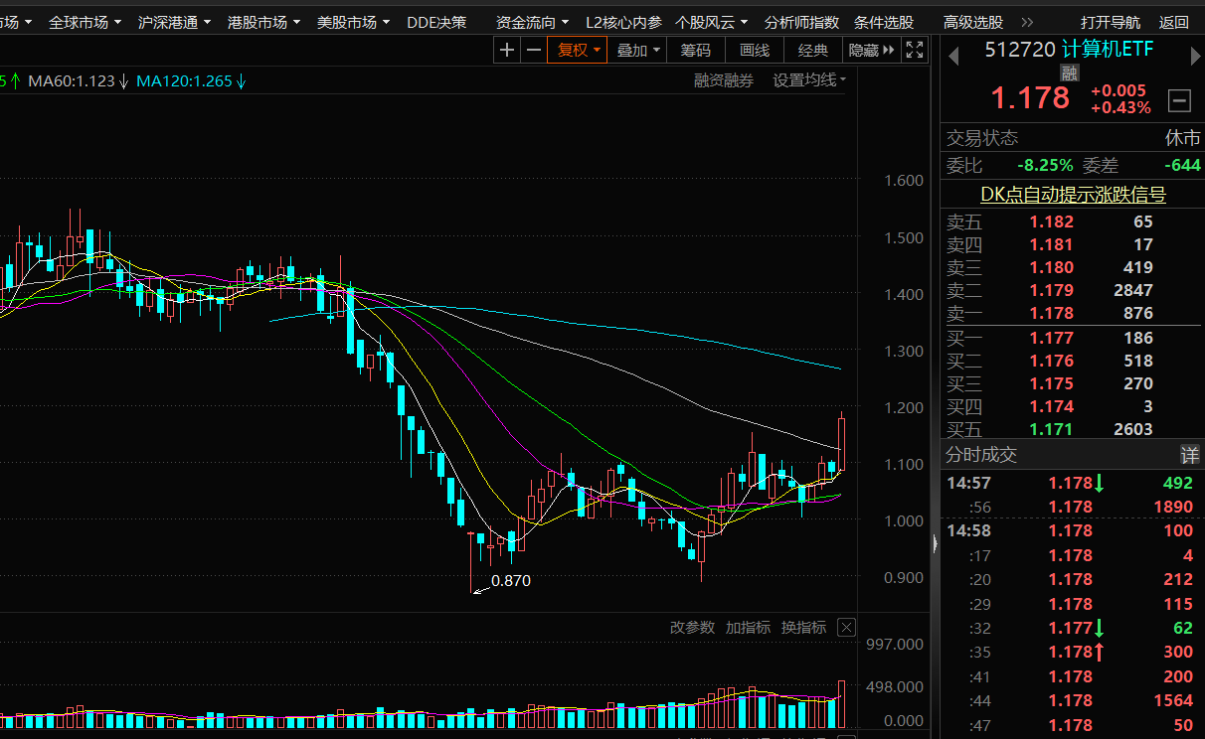Select the 14:57 trade row volume 492
The height and width of the screenshot is (739, 1205).
1073,483
